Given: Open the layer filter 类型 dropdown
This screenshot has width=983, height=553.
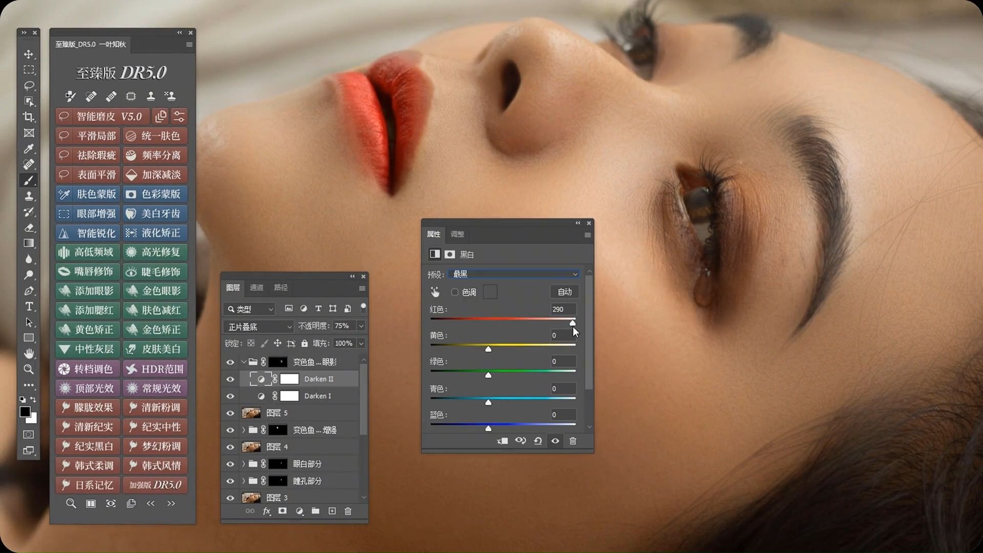Looking at the screenshot, I should tap(250, 309).
